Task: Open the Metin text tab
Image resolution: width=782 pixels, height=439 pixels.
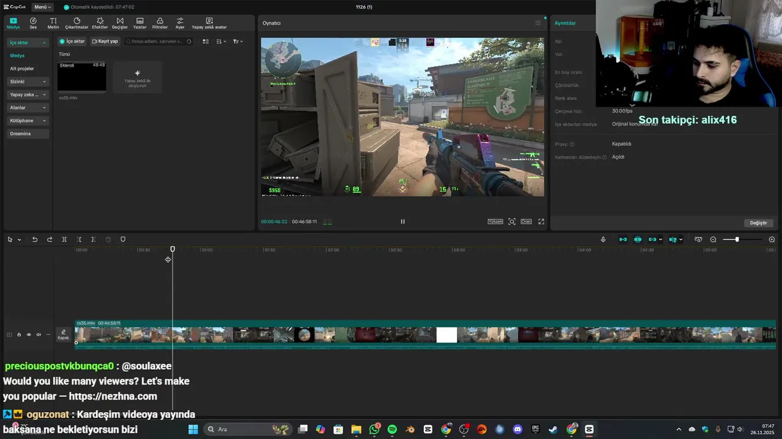Action: point(53,23)
